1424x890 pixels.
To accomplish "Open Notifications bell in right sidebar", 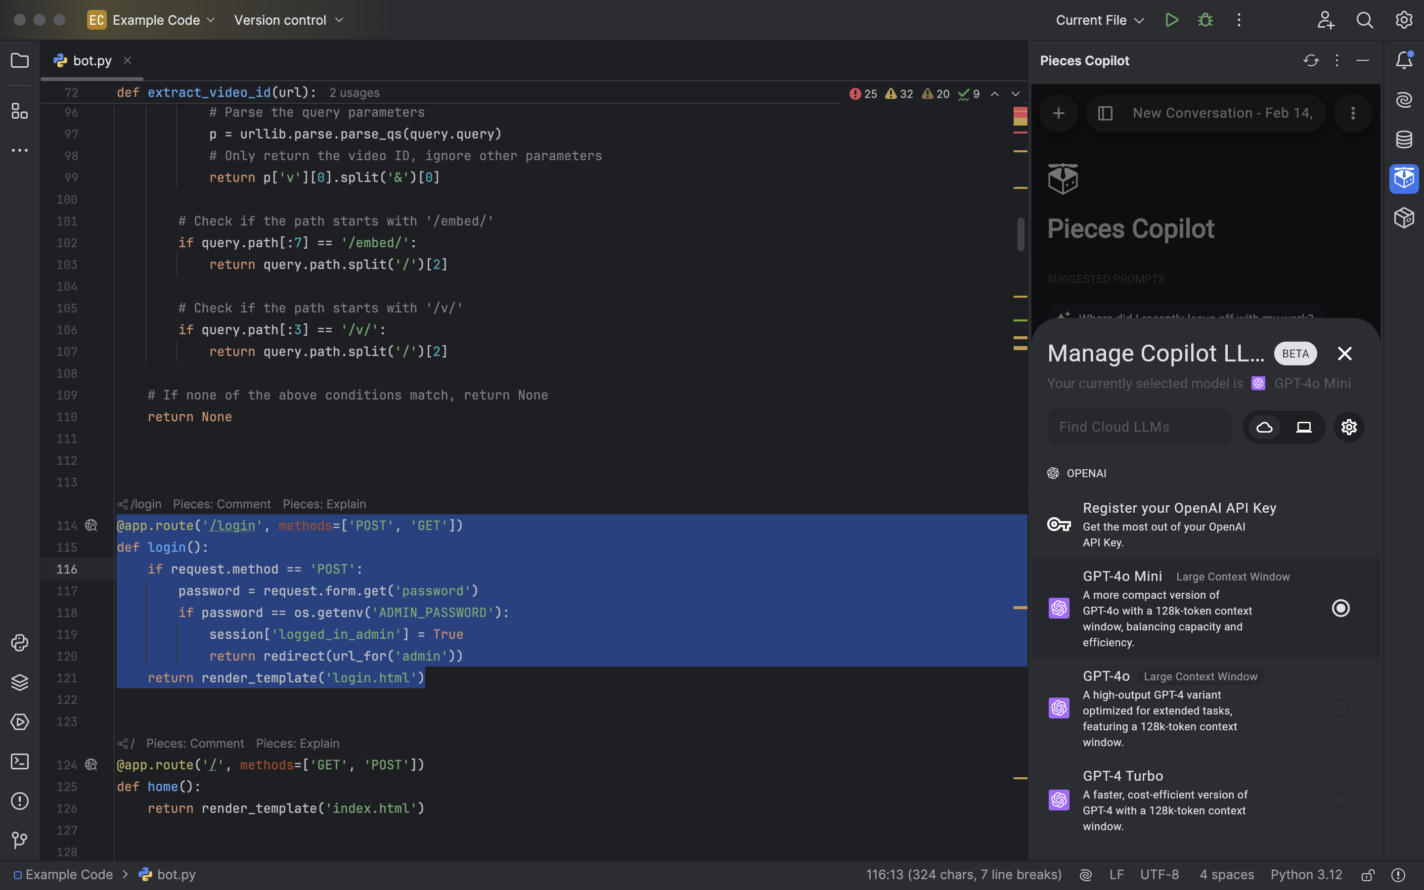I will (x=1404, y=60).
